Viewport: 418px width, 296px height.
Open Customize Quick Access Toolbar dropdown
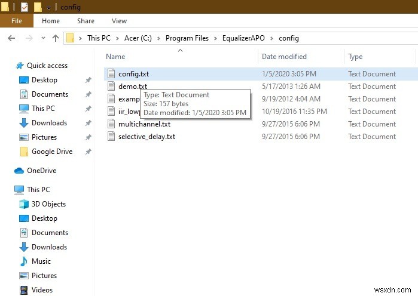pyautogui.click(x=48, y=7)
